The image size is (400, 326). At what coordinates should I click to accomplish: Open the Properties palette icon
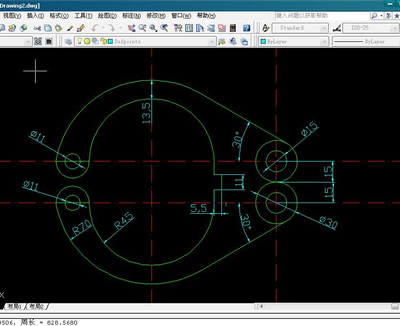(x=178, y=28)
